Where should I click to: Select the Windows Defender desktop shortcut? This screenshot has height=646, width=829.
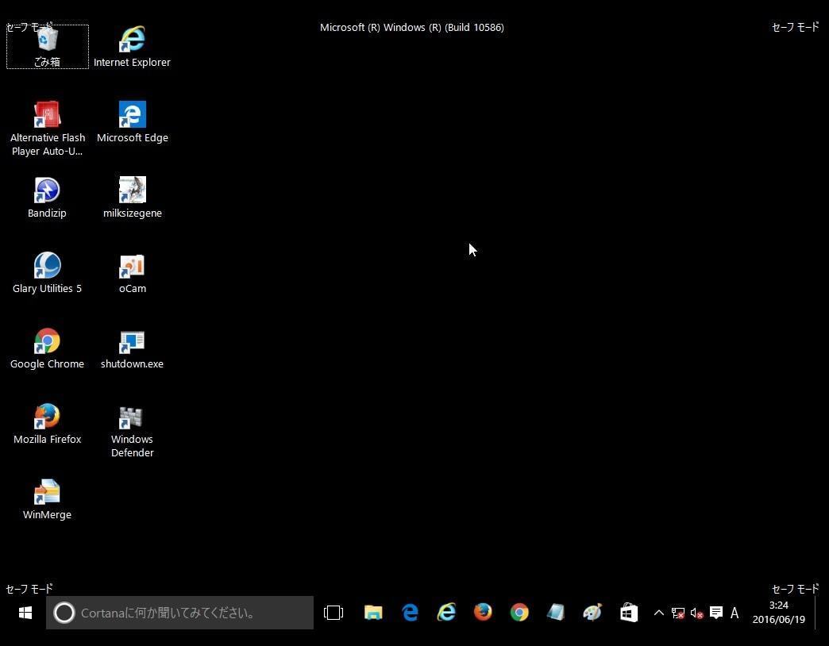click(132, 430)
